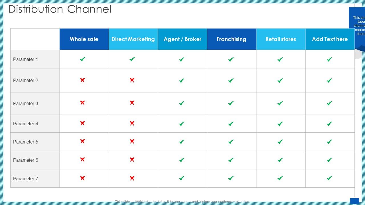Screen dimensions: 365x205
Task: Click the red cross for Parameter 4 Direct Marketing
Action: (132, 123)
